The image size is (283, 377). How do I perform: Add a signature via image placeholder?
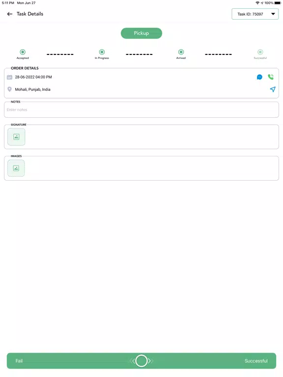click(x=16, y=137)
